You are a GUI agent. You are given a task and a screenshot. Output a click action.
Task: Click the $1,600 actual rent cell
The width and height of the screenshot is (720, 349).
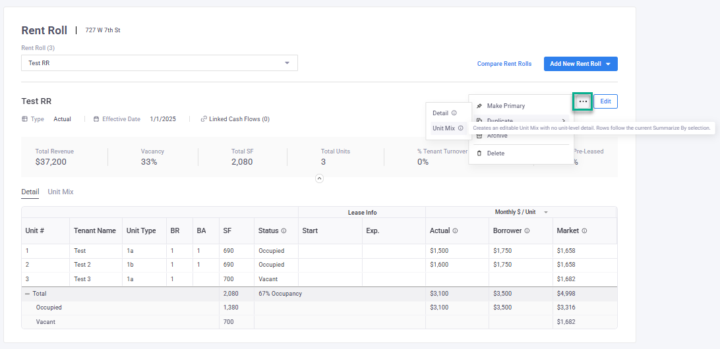click(457, 265)
